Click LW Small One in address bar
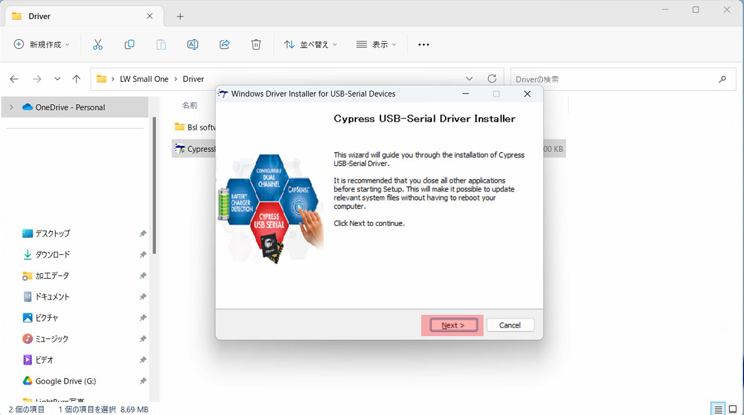Screen dimensions: 744x415 (144, 79)
